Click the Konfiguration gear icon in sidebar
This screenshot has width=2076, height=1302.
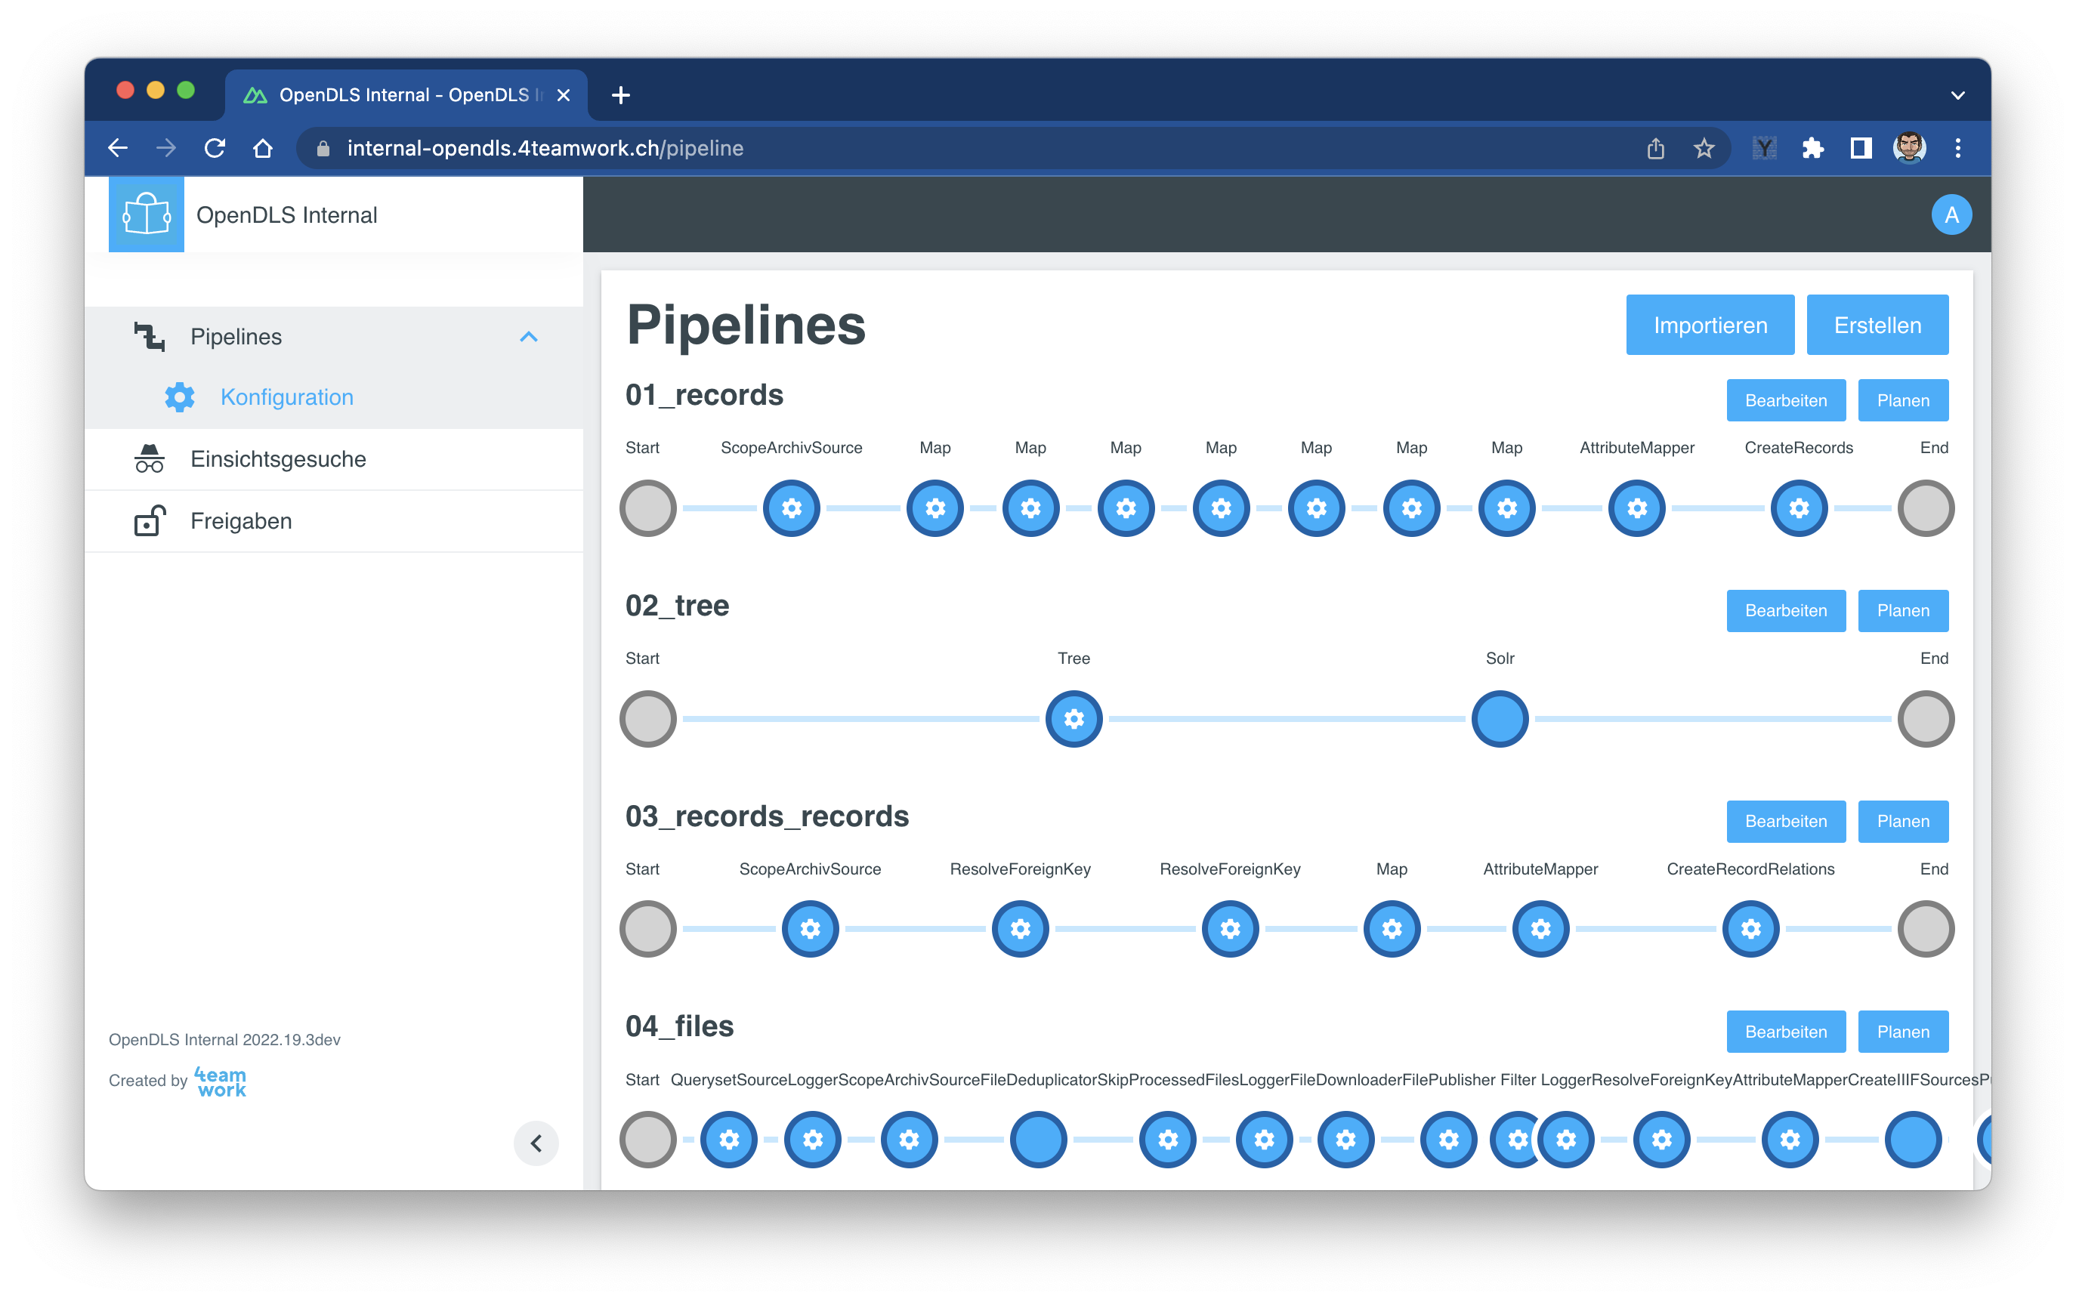[x=179, y=397]
